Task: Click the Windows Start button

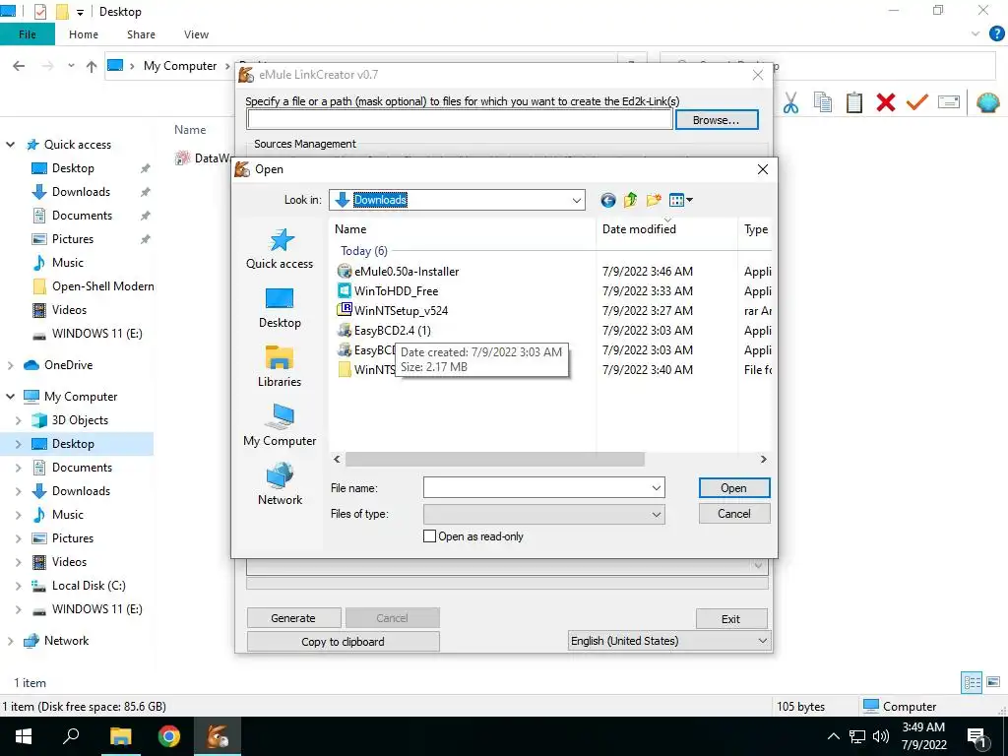Action: [x=24, y=736]
